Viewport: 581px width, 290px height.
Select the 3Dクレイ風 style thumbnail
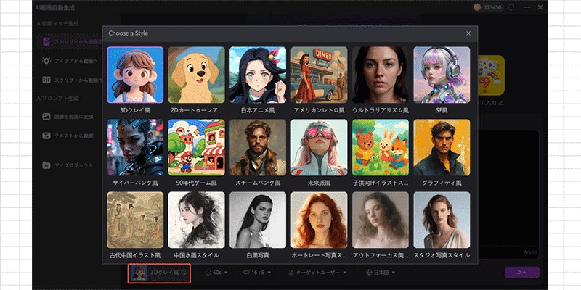tap(135, 75)
